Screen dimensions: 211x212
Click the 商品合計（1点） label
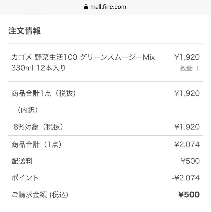pos(36,145)
